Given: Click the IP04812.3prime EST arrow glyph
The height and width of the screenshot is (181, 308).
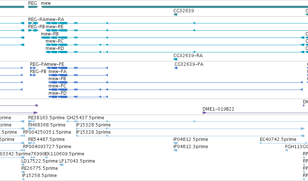Looking at the screenshot, I should 176,150.
